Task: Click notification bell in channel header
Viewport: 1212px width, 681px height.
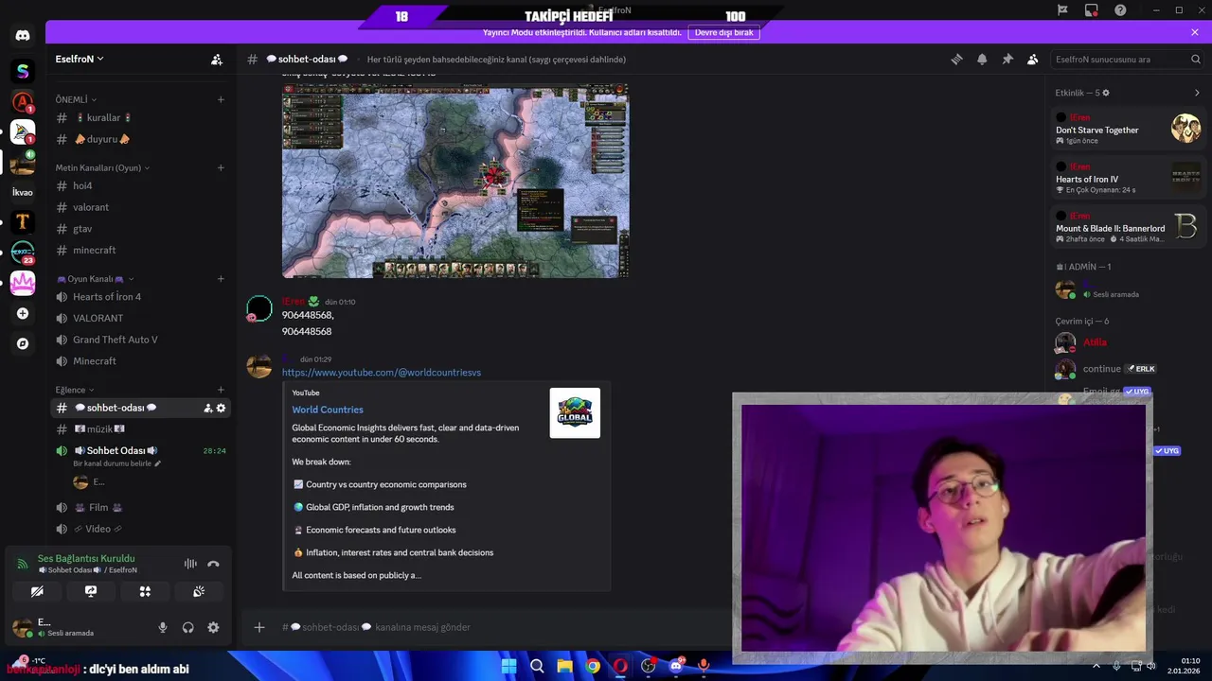Action: (x=982, y=59)
